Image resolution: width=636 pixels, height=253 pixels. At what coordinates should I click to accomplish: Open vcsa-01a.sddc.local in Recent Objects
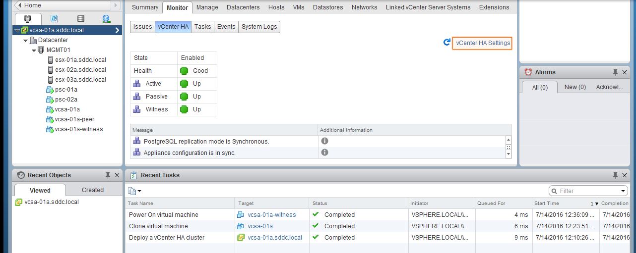coord(52,202)
